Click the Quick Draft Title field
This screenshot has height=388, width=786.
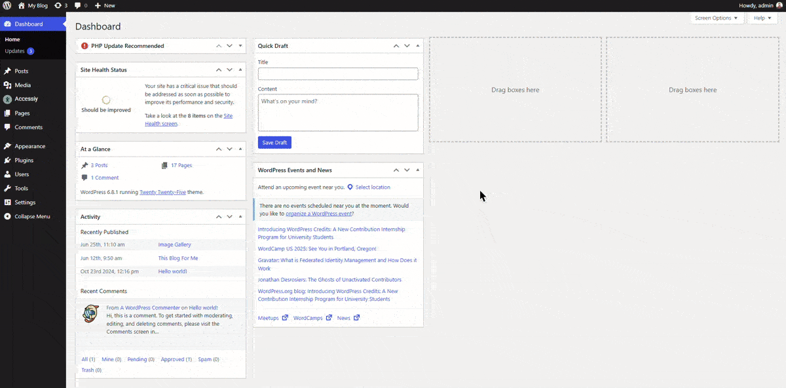(338, 73)
